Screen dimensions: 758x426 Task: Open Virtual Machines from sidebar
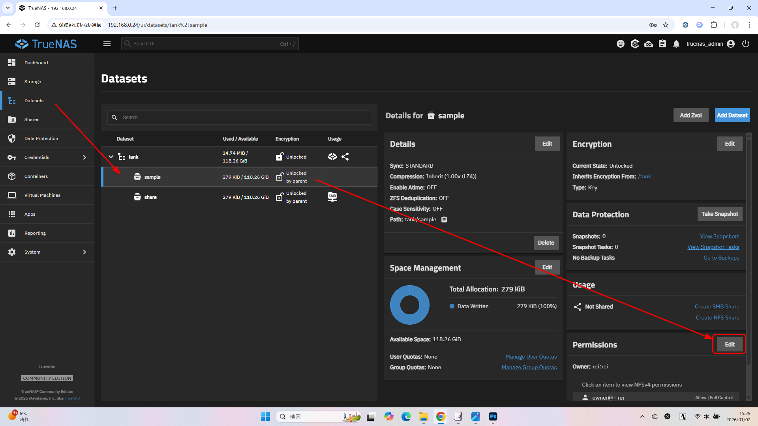(x=42, y=195)
